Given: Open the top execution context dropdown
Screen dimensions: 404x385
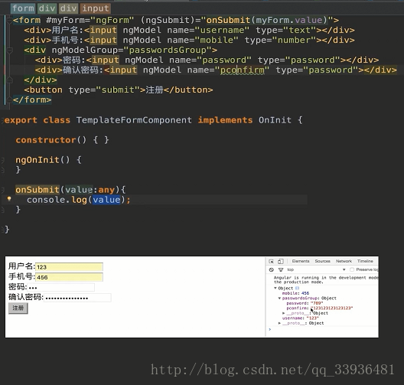Looking at the screenshot, I should click(x=316, y=269).
